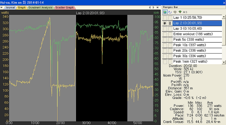Viewport: 226px width, 125px height.
Task: Click the ranges list scrollbar thumb
Action: (x=224, y=32)
